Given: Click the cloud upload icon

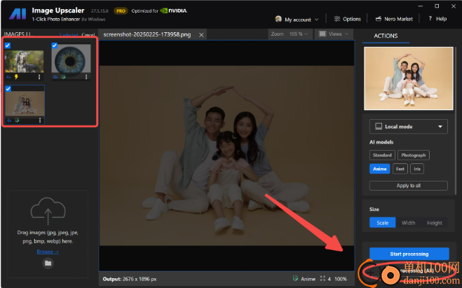Looking at the screenshot, I should pos(48,212).
